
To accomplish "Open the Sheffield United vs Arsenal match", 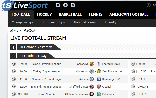I will pyautogui.click(x=69, y=87).
